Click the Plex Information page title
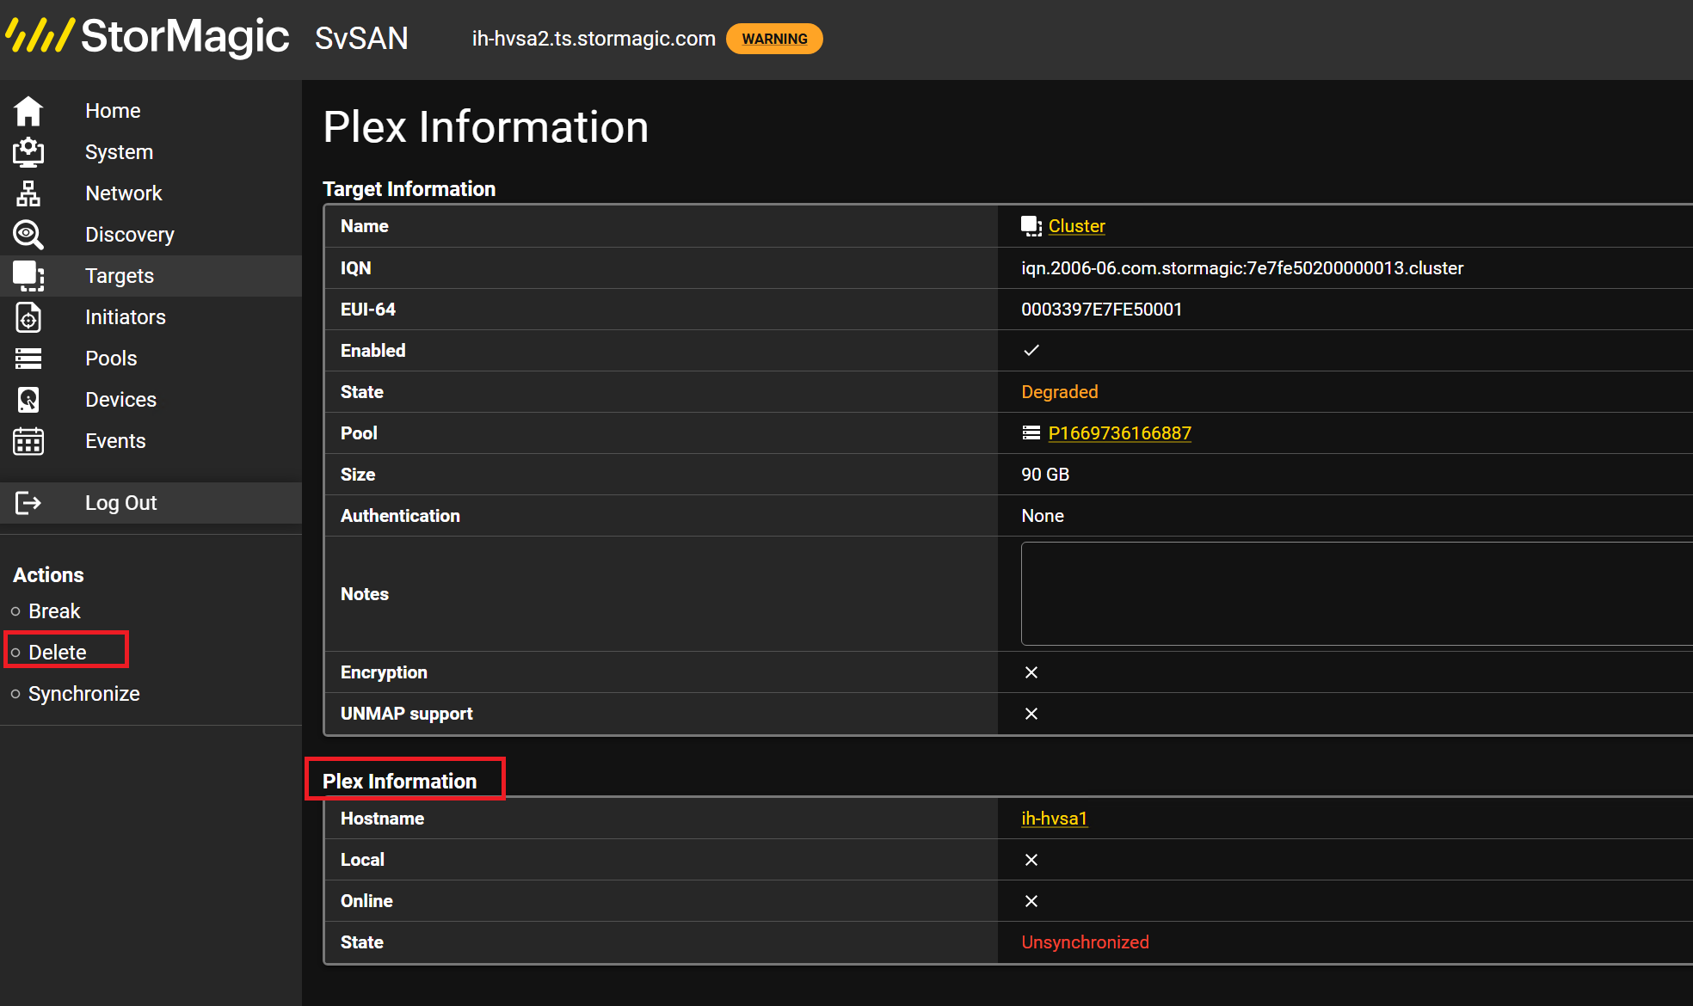This screenshot has height=1006, width=1693. [x=485, y=127]
